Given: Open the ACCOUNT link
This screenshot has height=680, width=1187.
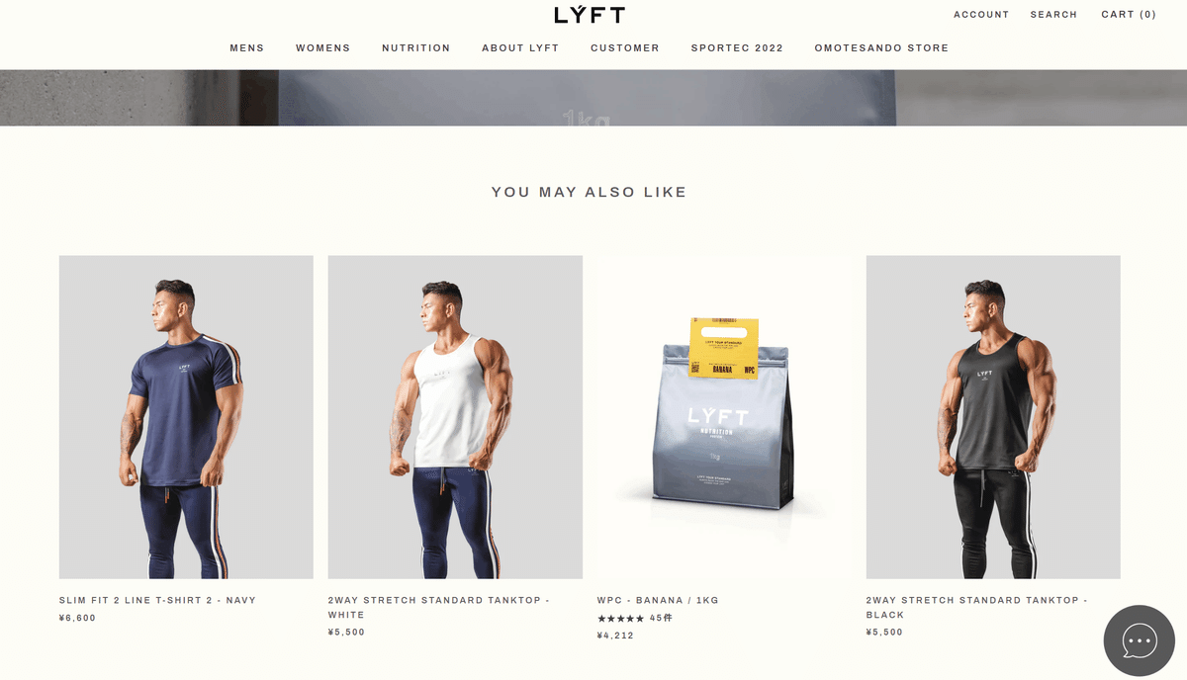Looking at the screenshot, I should (981, 14).
